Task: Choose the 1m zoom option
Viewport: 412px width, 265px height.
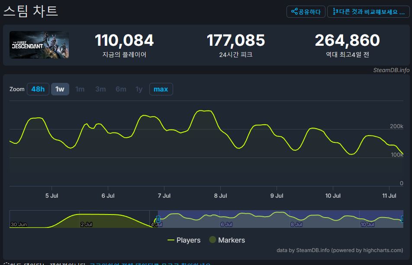Action: (80, 89)
